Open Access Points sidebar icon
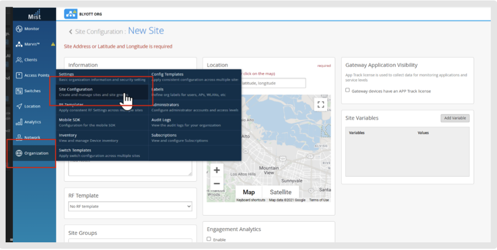497x250 pixels. click(19, 75)
